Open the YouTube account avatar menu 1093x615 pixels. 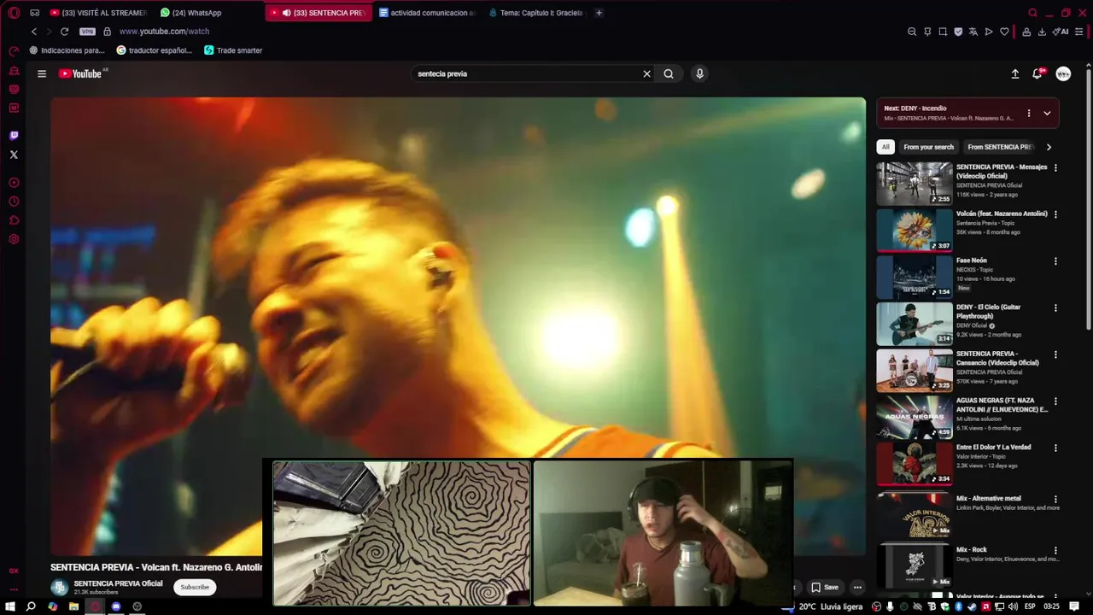click(1063, 73)
